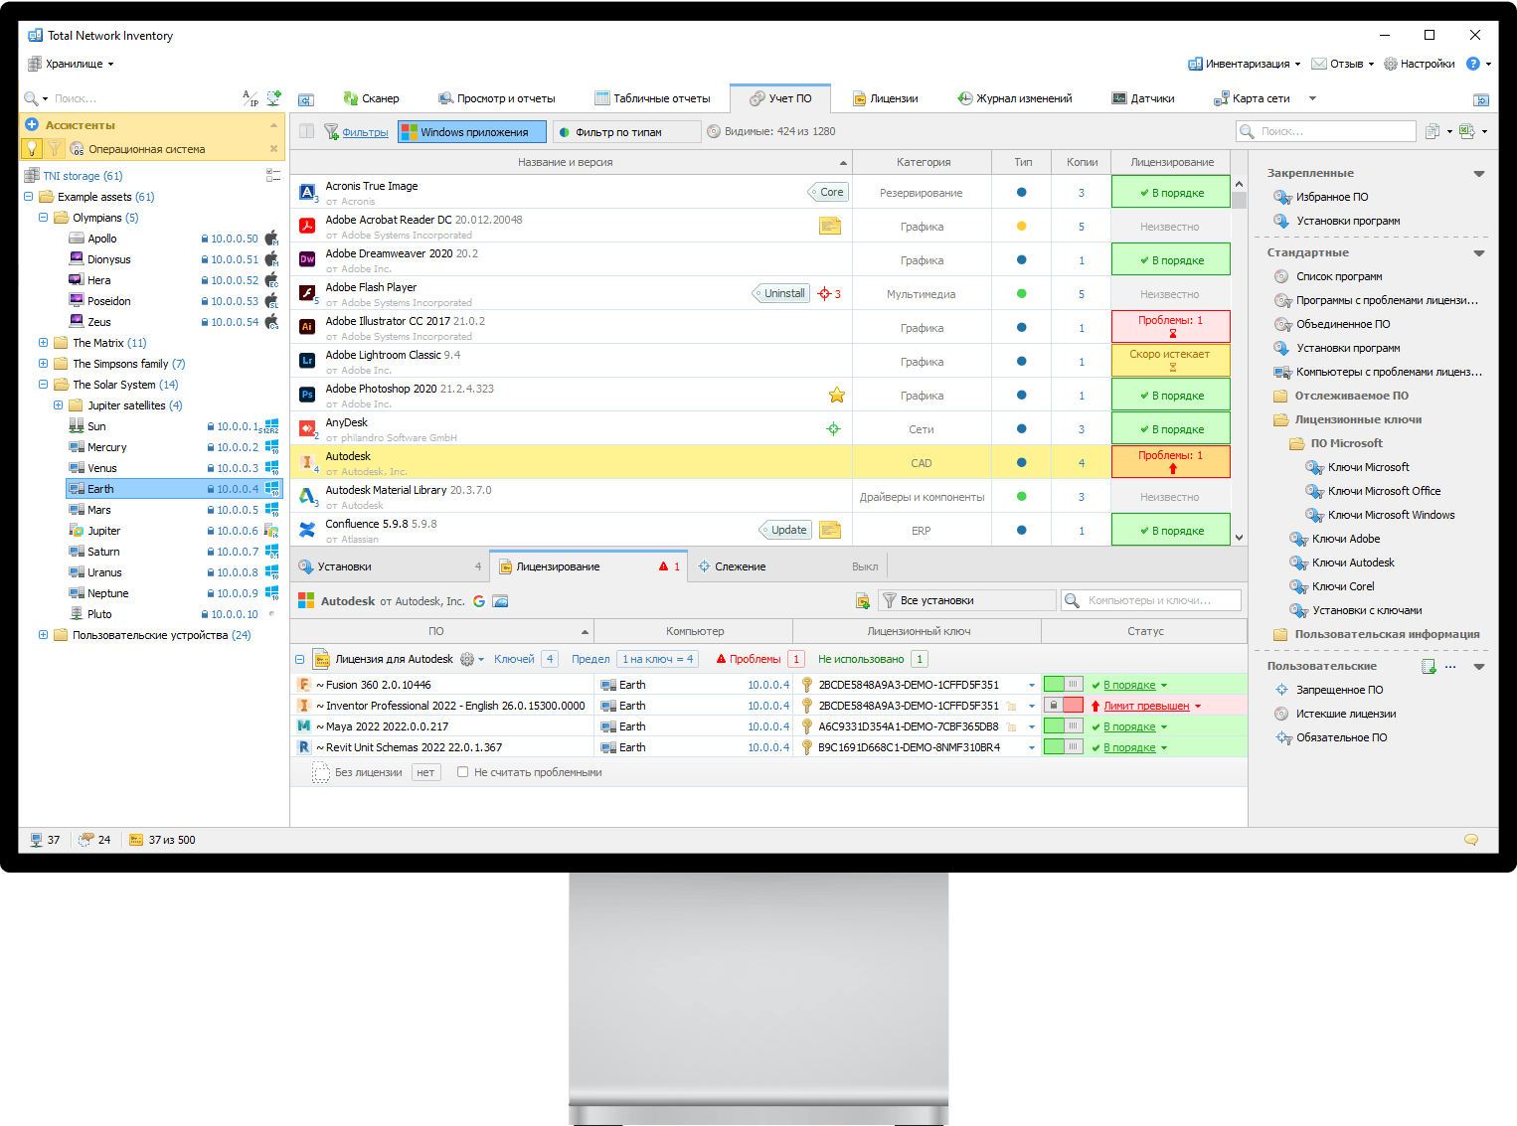Click the Update tag on Confluence

pyautogui.click(x=785, y=530)
